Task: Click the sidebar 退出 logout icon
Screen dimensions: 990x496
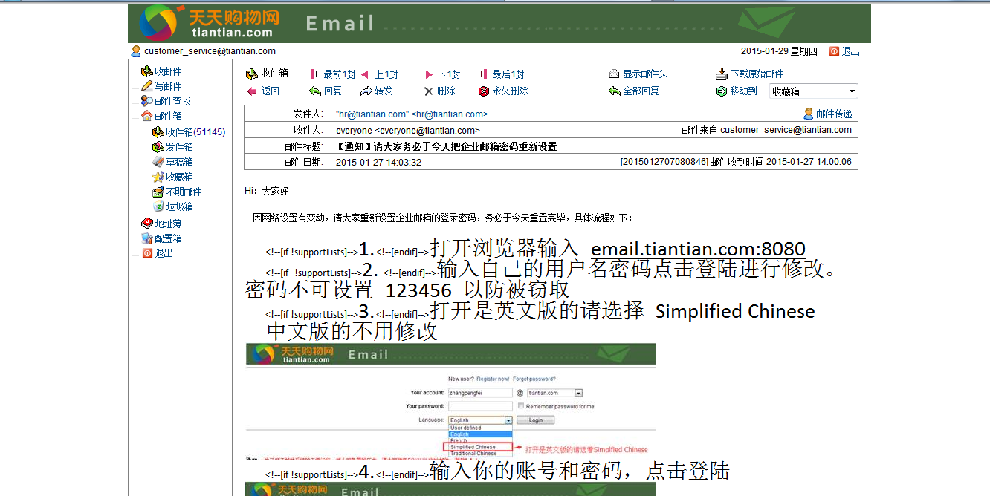Action: pos(147,253)
